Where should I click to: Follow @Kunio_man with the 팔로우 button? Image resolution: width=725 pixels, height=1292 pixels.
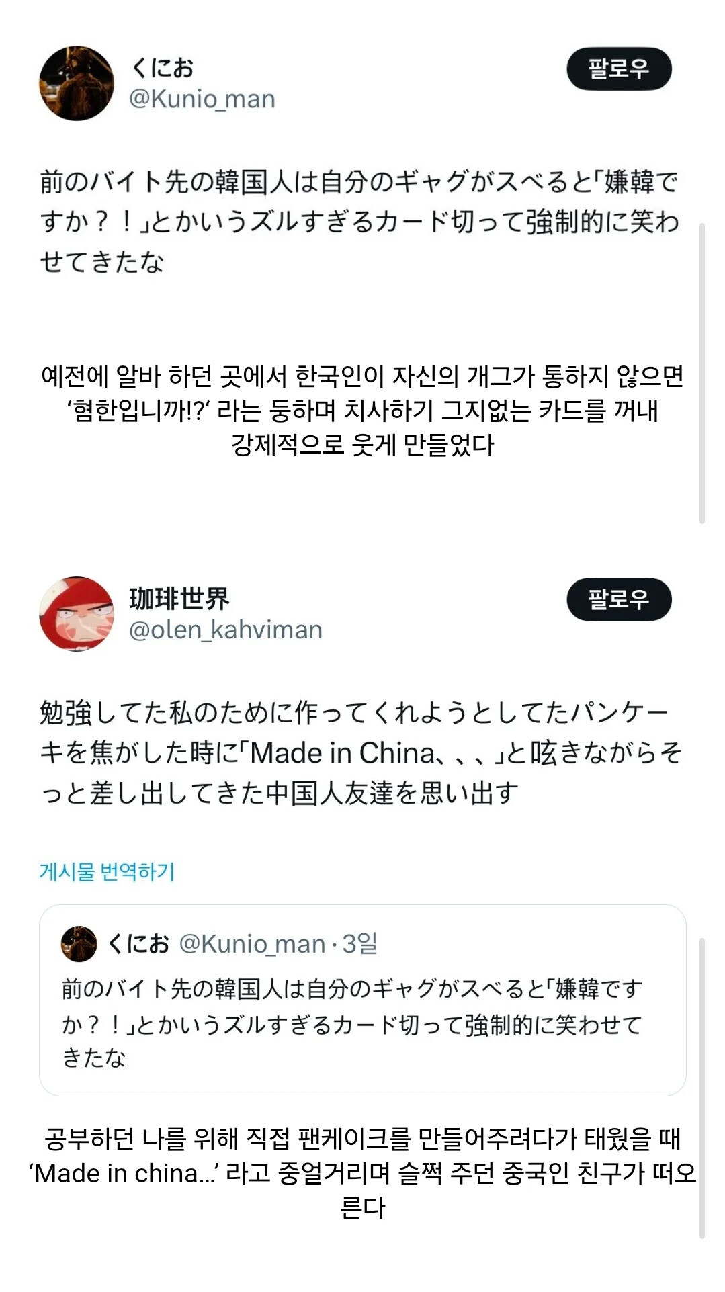[x=619, y=69]
